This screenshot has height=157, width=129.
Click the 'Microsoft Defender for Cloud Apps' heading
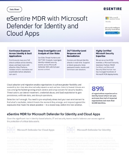click(x=36, y=130)
